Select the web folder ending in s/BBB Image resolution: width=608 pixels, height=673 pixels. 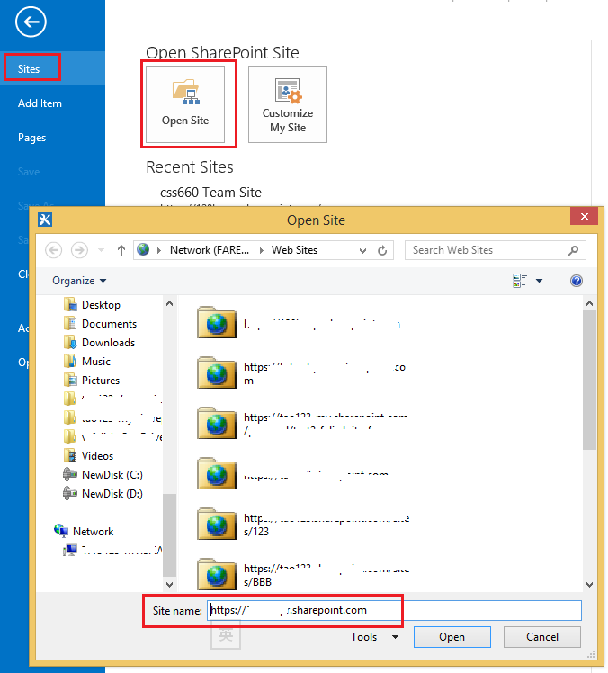pyautogui.click(x=302, y=575)
